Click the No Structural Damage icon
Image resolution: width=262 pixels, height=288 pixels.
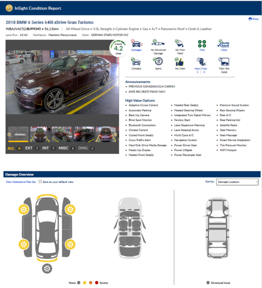(158, 43)
